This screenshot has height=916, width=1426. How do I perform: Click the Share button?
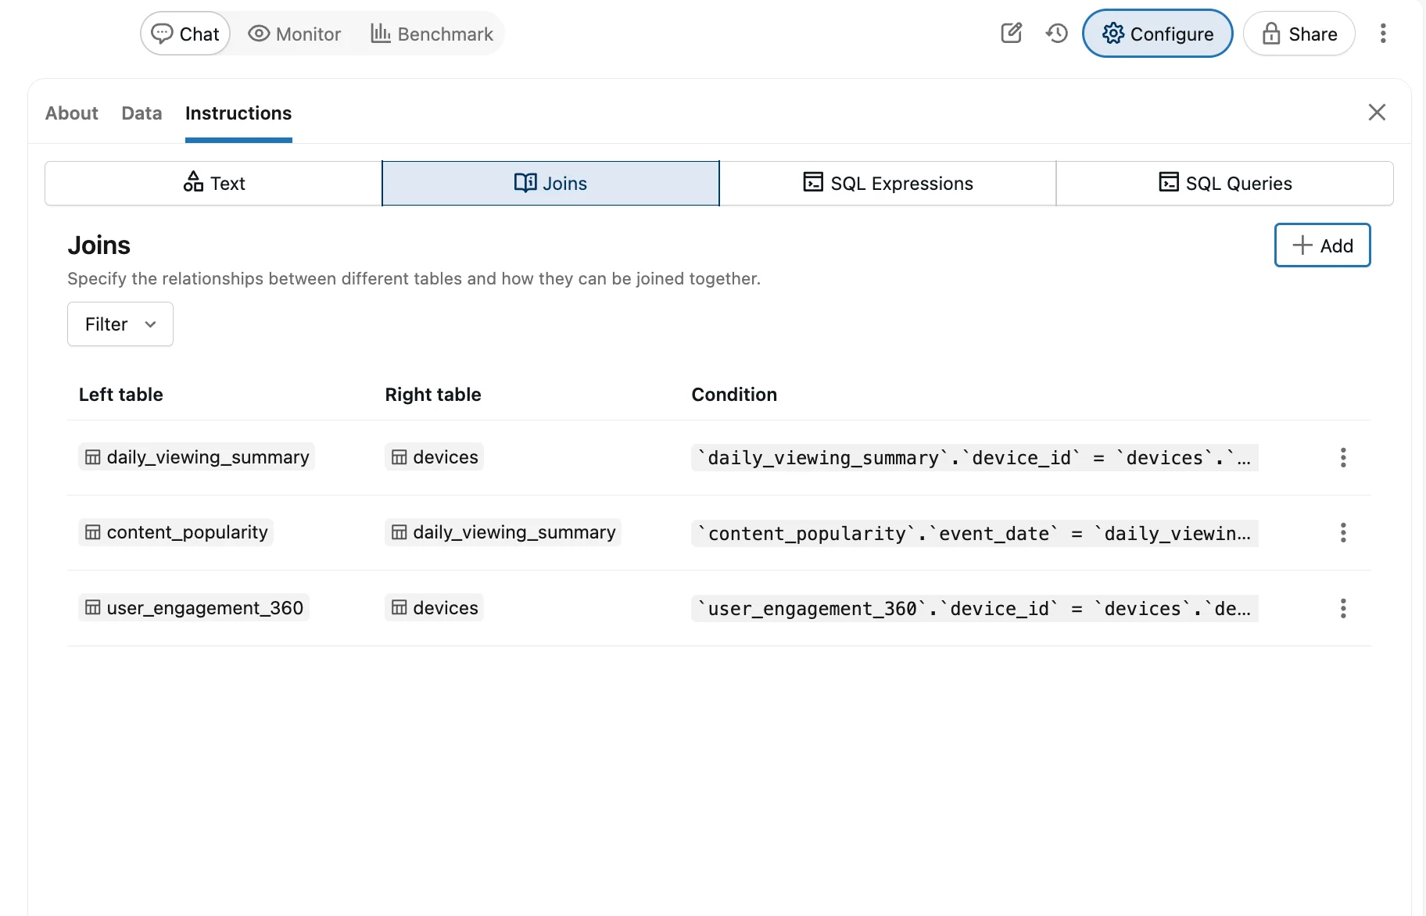point(1299,34)
